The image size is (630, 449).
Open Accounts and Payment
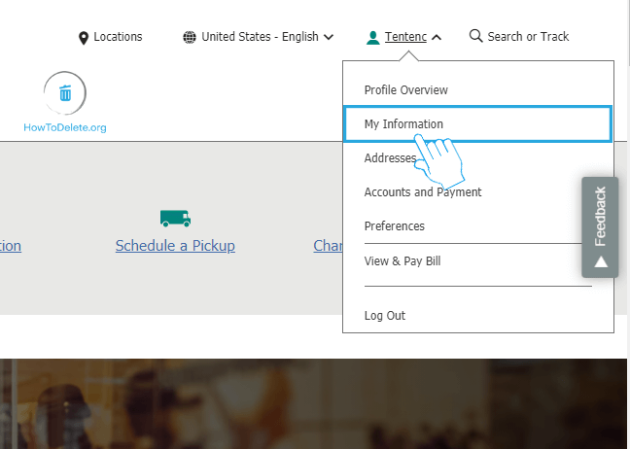click(x=422, y=192)
